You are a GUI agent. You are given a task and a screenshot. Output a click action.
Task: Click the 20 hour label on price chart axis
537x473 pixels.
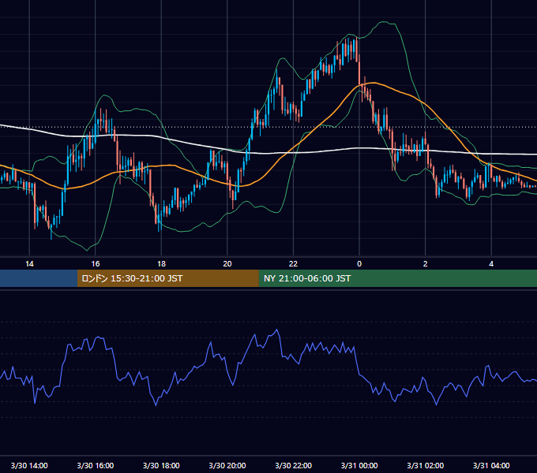(x=227, y=264)
